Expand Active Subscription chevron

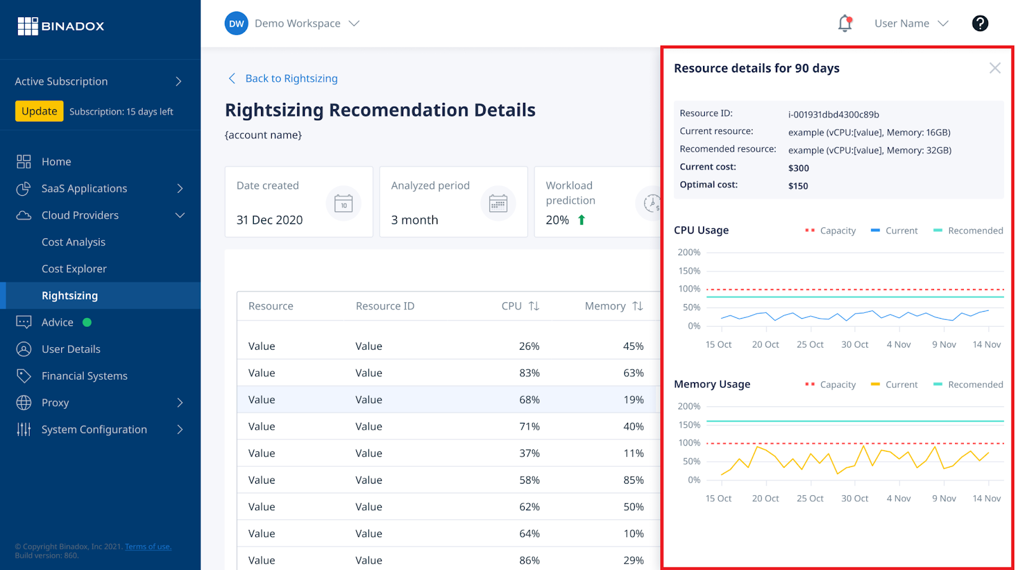[178, 81]
